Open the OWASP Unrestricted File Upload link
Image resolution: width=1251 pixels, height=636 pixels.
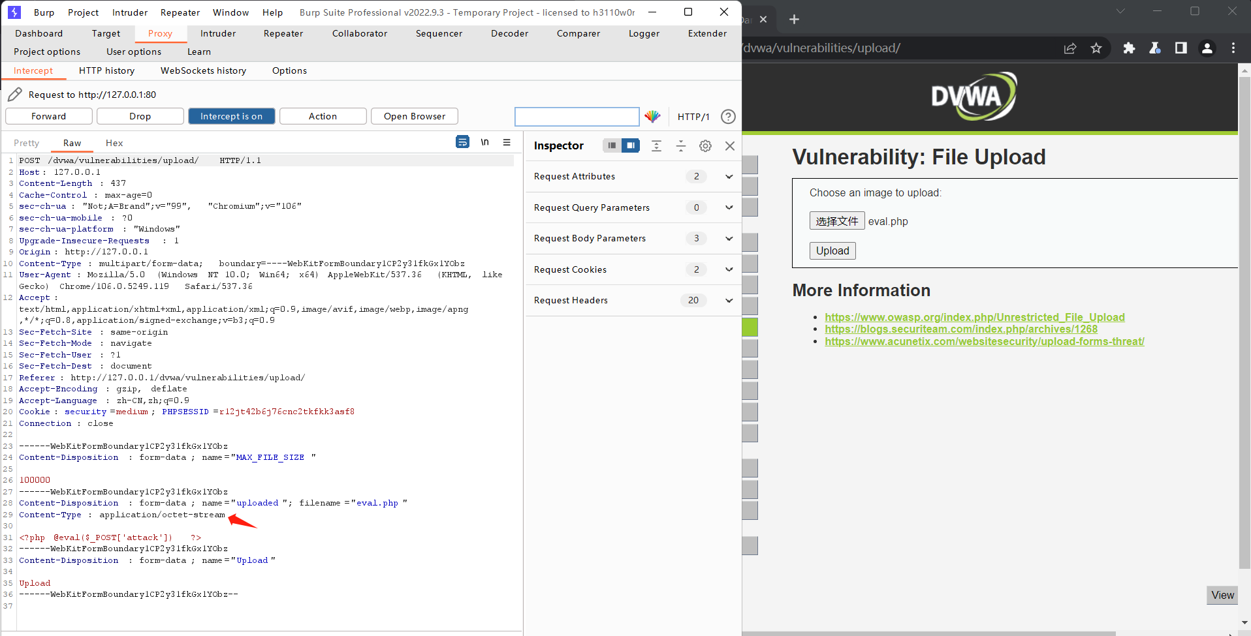tap(975, 317)
